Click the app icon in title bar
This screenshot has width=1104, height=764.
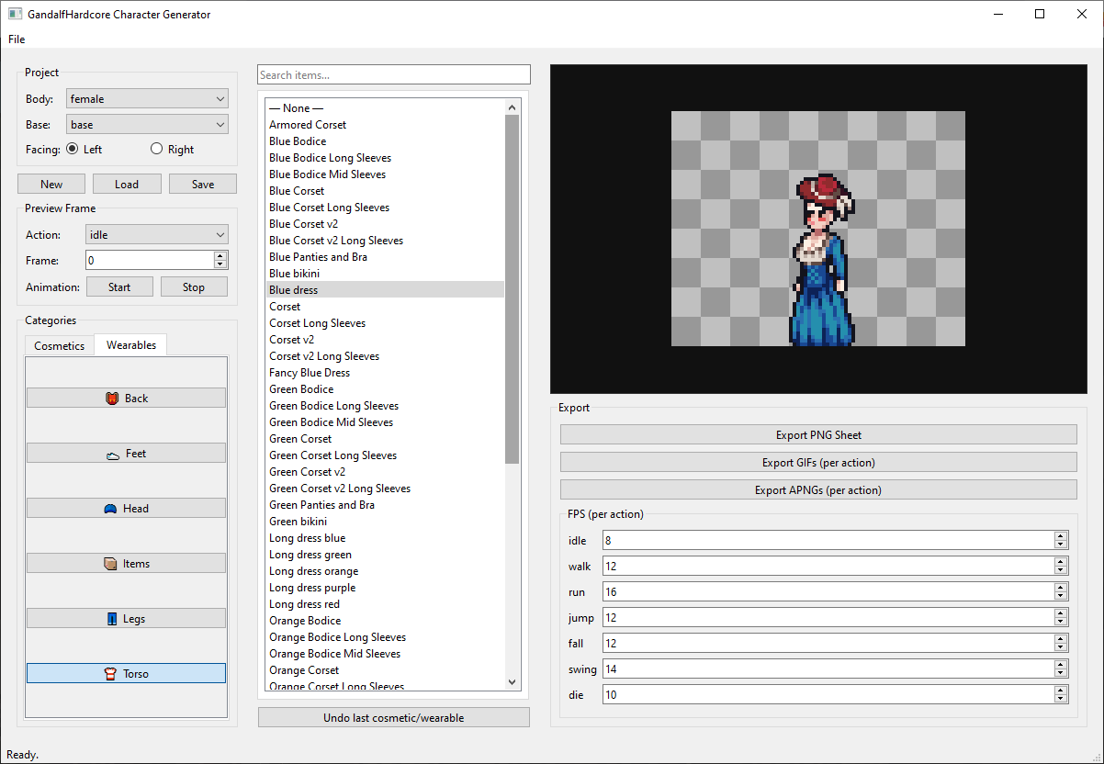pos(15,15)
